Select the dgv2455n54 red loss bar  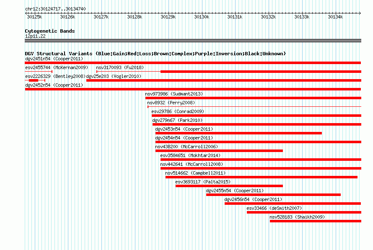tap(273, 195)
